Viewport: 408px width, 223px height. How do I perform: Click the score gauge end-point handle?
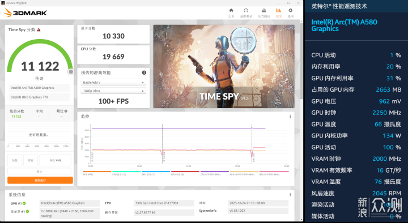[71, 72]
